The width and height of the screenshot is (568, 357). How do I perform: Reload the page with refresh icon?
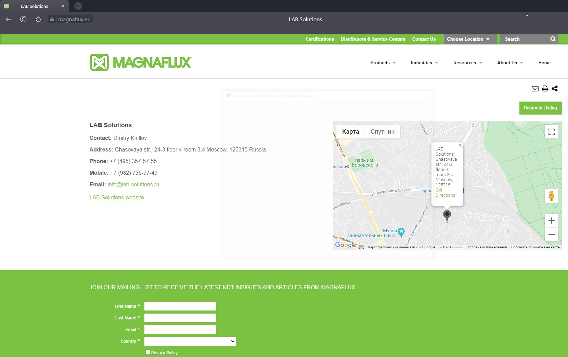point(38,19)
